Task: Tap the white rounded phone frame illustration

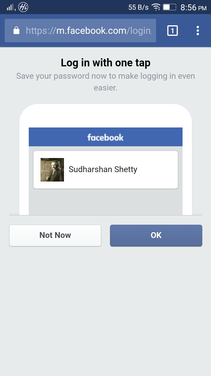Action: point(106,116)
